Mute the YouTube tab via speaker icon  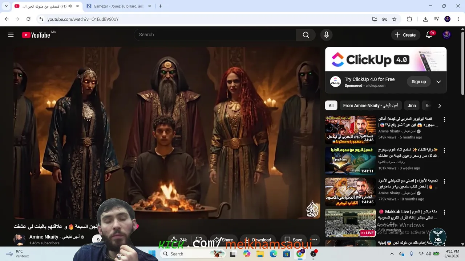point(70,6)
